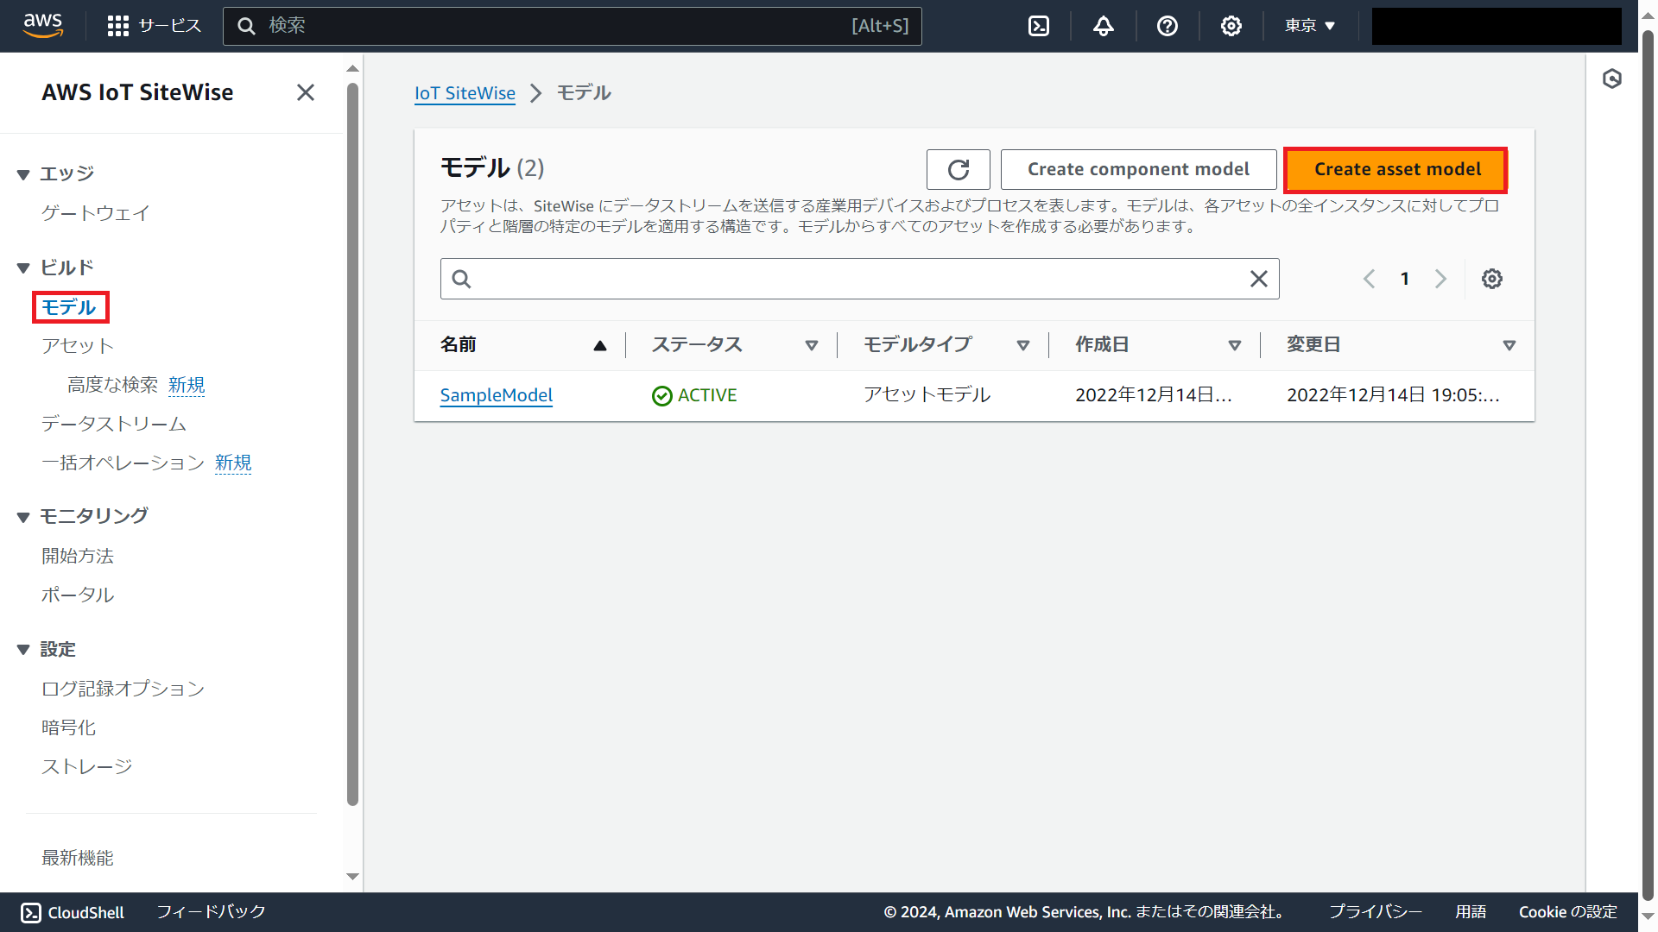Image resolution: width=1658 pixels, height=932 pixels.
Task: Open the SampleModel link
Action: (496, 395)
